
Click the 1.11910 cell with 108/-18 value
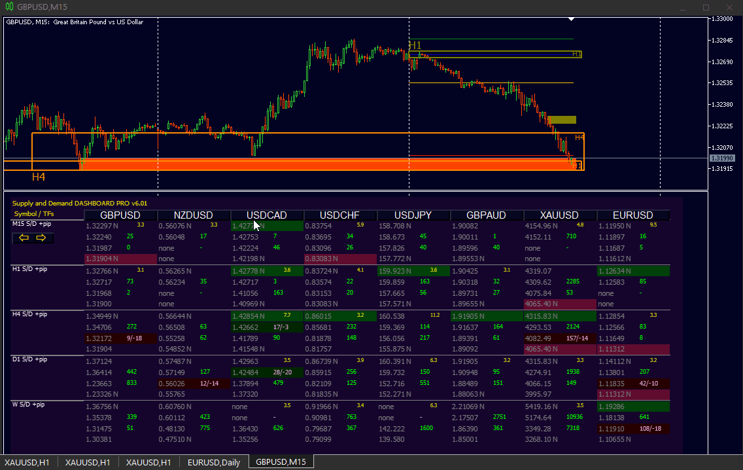point(633,429)
